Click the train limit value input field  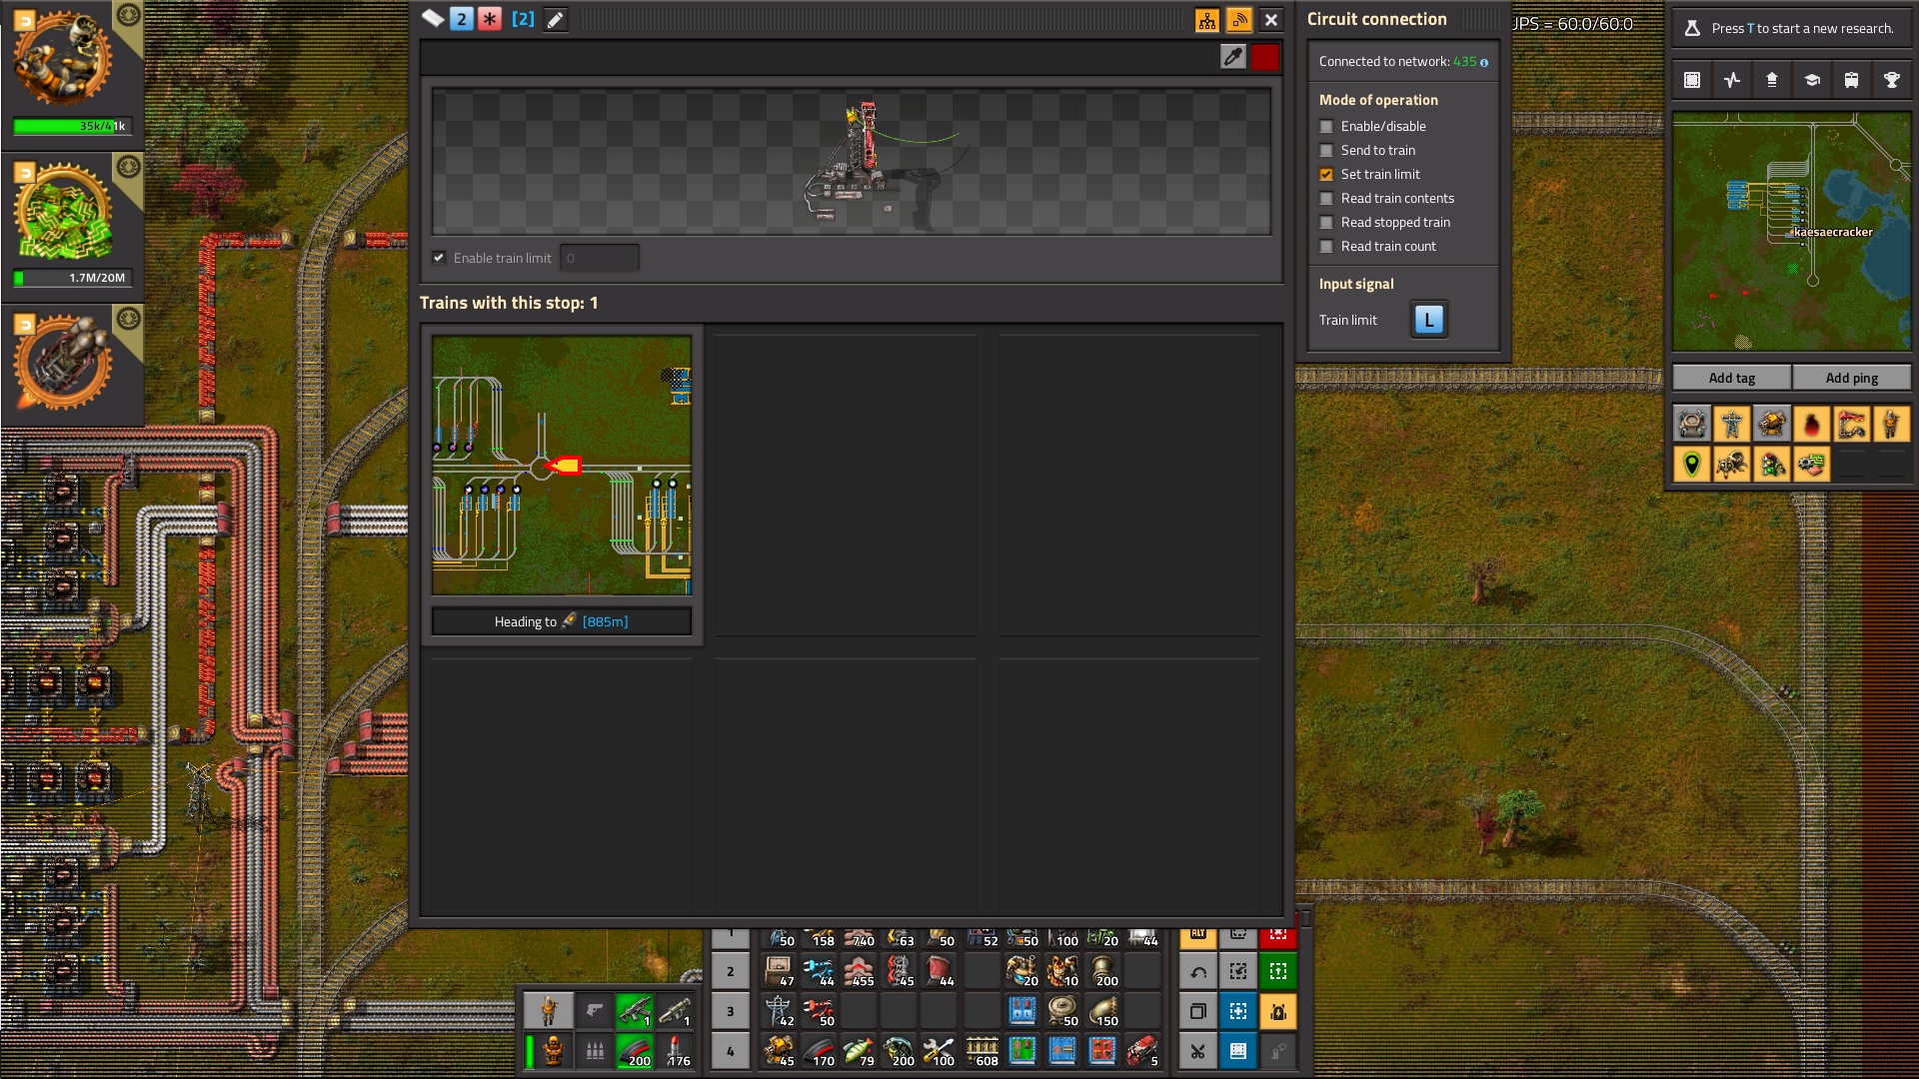(599, 258)
